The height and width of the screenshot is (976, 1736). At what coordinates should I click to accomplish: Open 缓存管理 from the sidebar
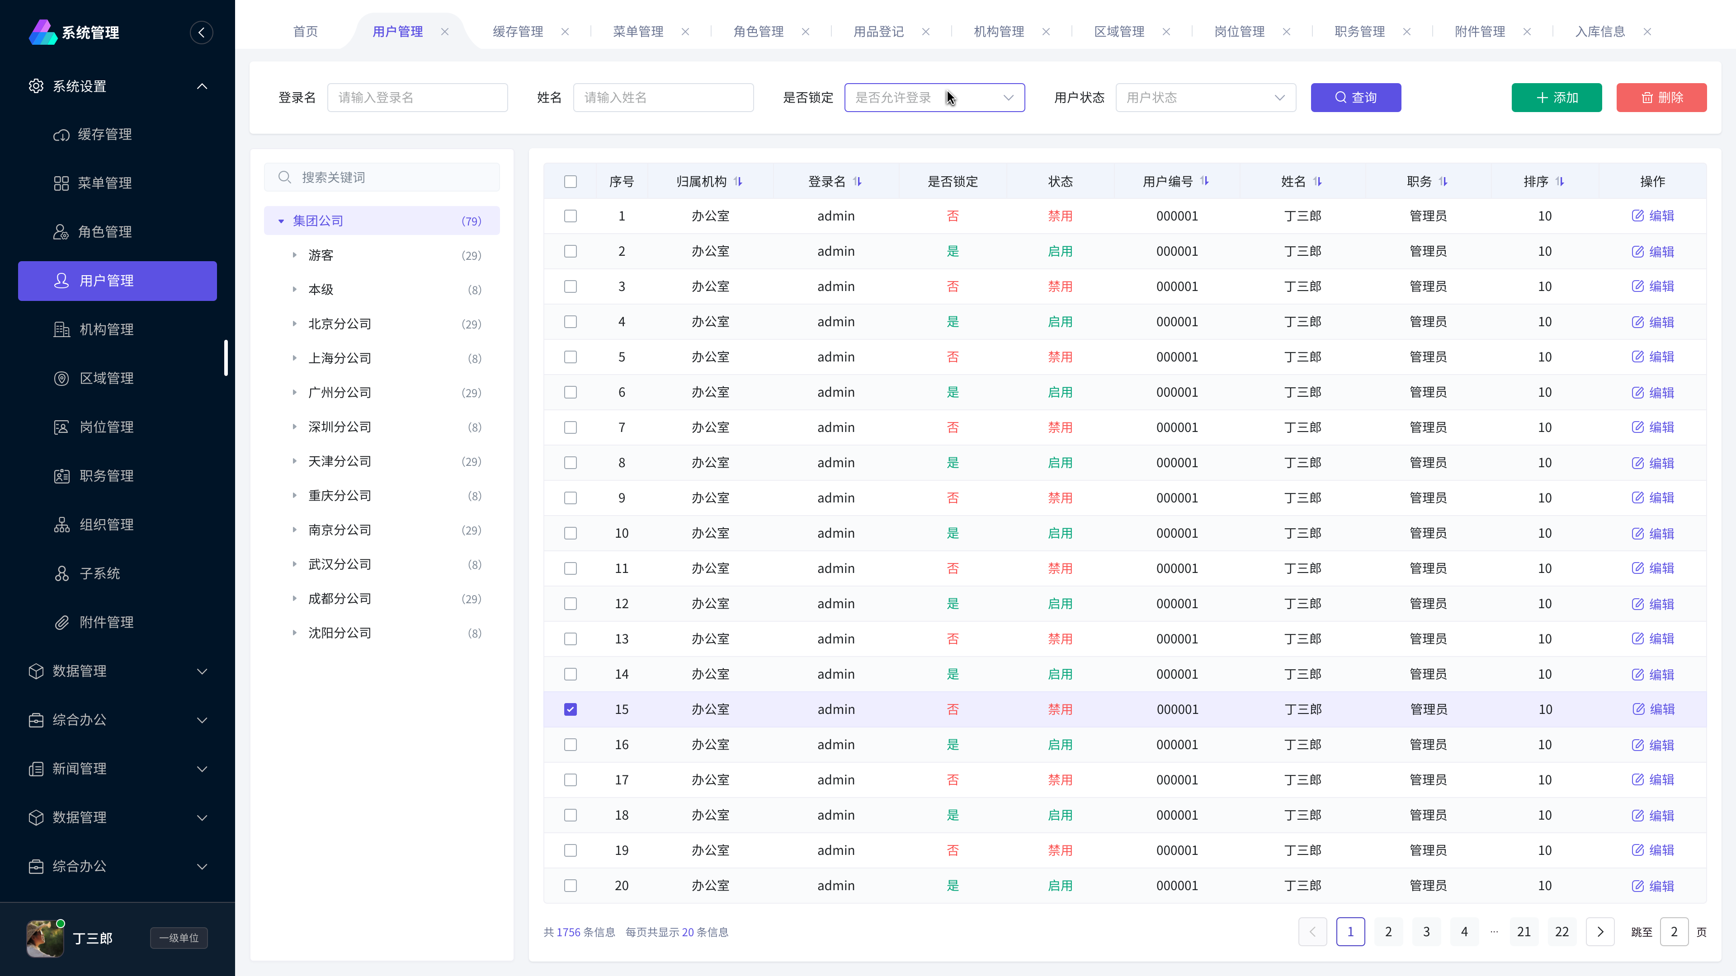click(x=104, y=135)
